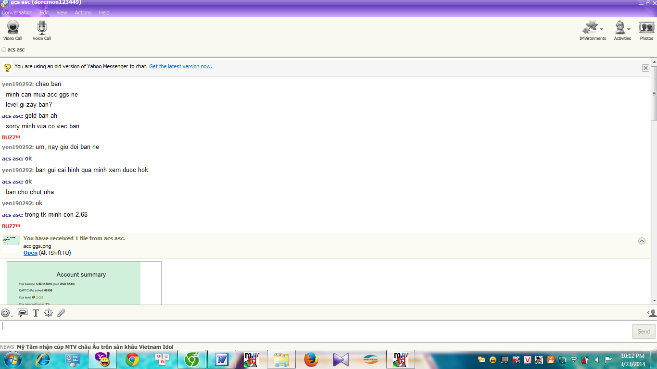
Task: Click the taskbar clock showing 10:12 PM
Action: (x=632, y=359)
